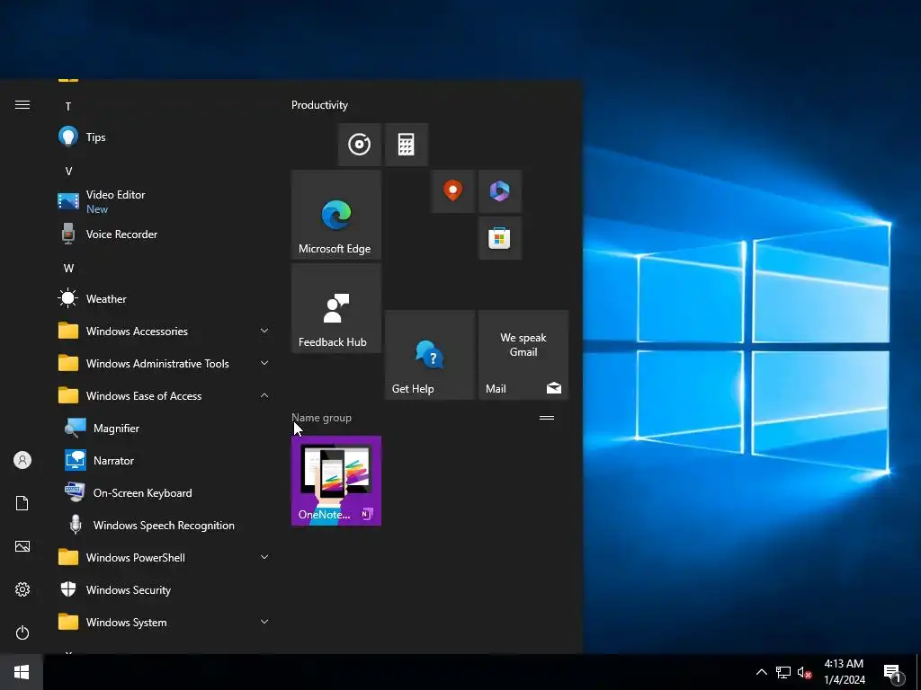Open the OneNote tile
Viewport: 921px width, 690px height.
pyautogui.click(x=336, y=481)
